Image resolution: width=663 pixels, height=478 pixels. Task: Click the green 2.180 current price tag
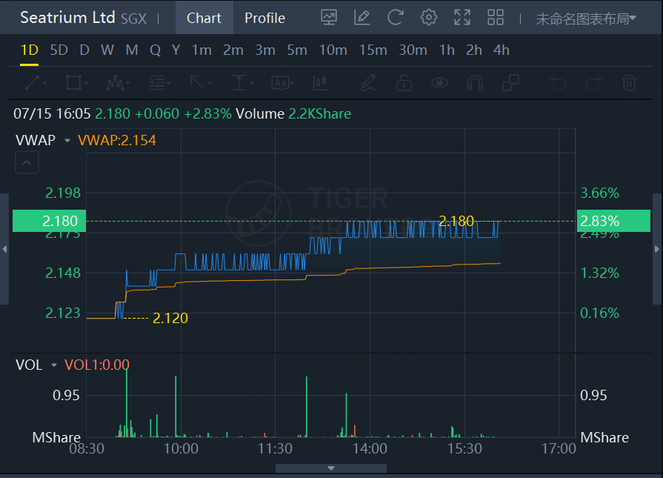pyautogui.click(x=49, y=221)
